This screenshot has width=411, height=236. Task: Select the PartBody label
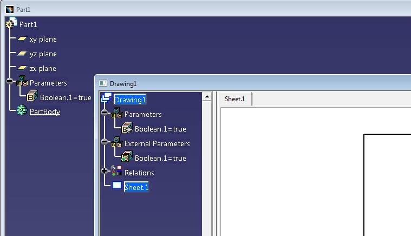point(45,112)
